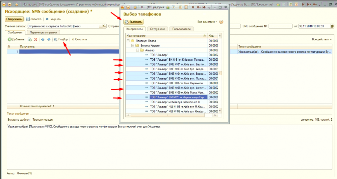
Task: Switch to the Пользователи tab
Action: coord(181,29)
